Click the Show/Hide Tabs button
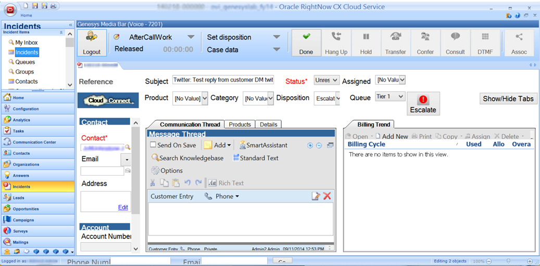This screenshot has height=266, width=540. 508,99
